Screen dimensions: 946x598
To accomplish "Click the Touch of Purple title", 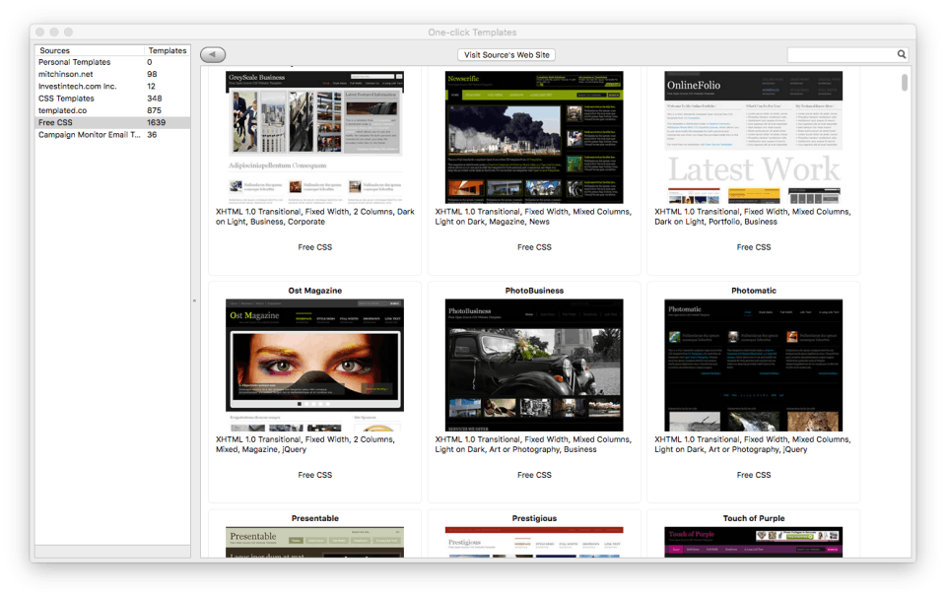I will [754, 518].
